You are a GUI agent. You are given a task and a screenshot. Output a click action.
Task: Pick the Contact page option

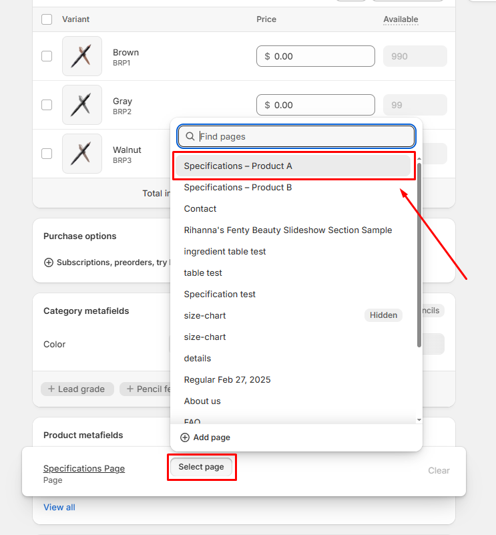coord(200,208)
